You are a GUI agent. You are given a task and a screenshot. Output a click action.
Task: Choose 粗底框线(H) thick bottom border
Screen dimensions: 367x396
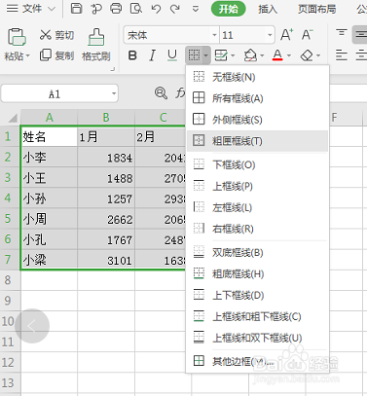click(x=258, y=274)
